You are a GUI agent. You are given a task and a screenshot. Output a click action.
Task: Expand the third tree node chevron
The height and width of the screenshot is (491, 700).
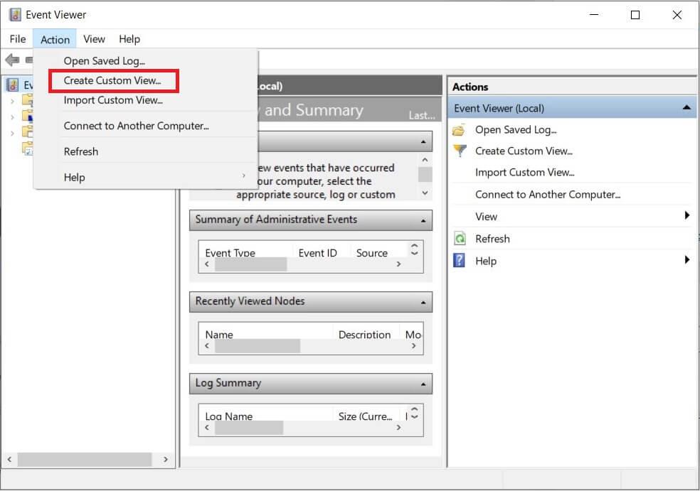13,133
